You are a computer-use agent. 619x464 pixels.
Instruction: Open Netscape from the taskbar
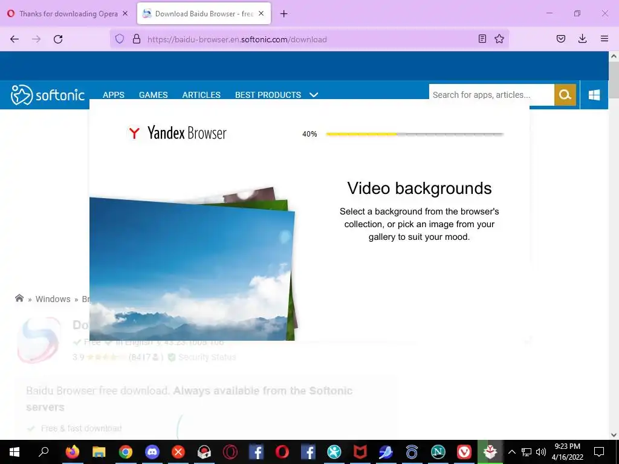pos(438,452)
